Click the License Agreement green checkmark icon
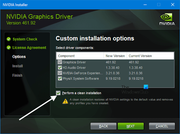The height and width of the screenshot is (134, 180). 9,48
